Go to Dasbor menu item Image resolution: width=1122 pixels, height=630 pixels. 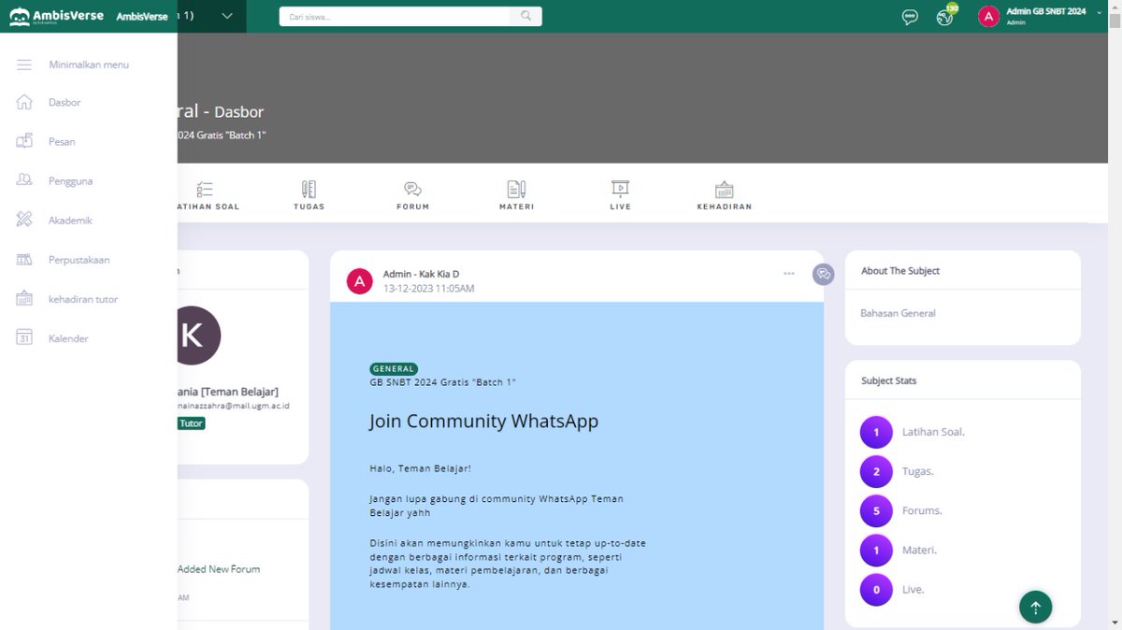pos(65,103)
